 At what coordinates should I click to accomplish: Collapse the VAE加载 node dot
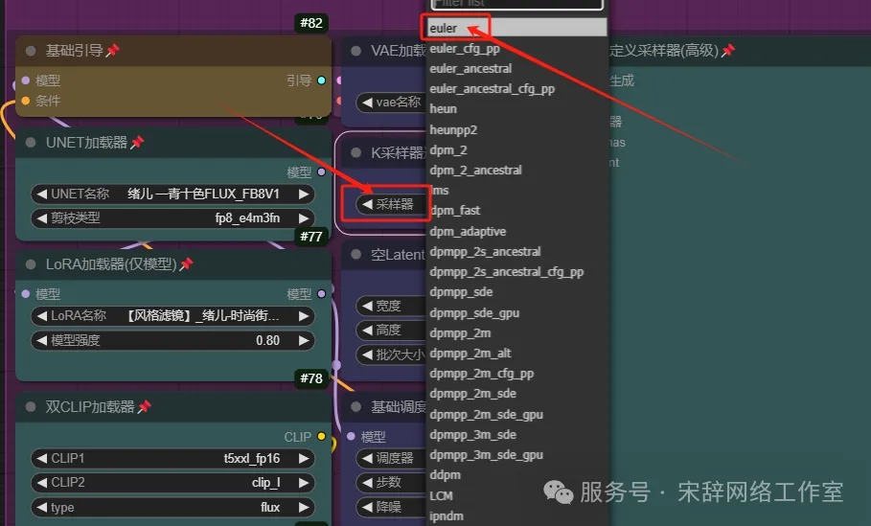(356, 51)
